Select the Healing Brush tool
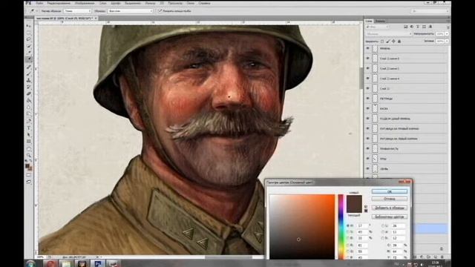The height and width of the screenshot is (267, 475). point(29,67)
